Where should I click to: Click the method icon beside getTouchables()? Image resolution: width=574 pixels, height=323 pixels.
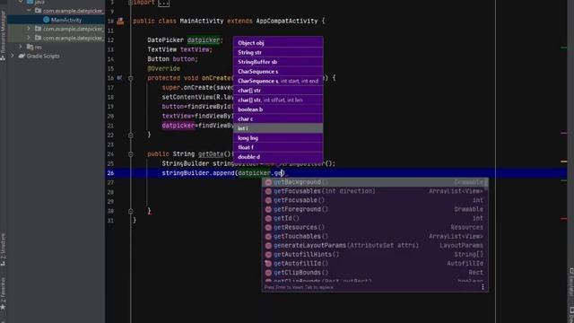tap(268, 237)
